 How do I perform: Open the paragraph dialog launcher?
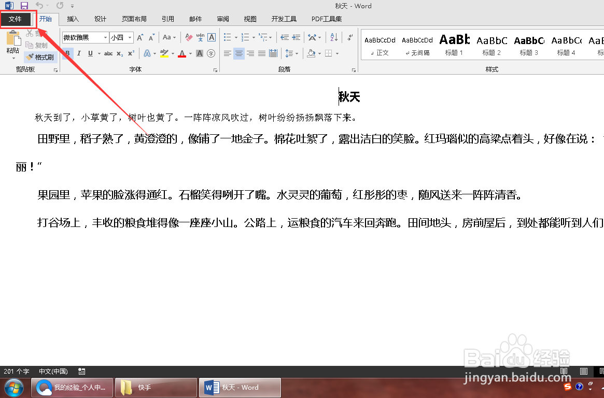354,70
